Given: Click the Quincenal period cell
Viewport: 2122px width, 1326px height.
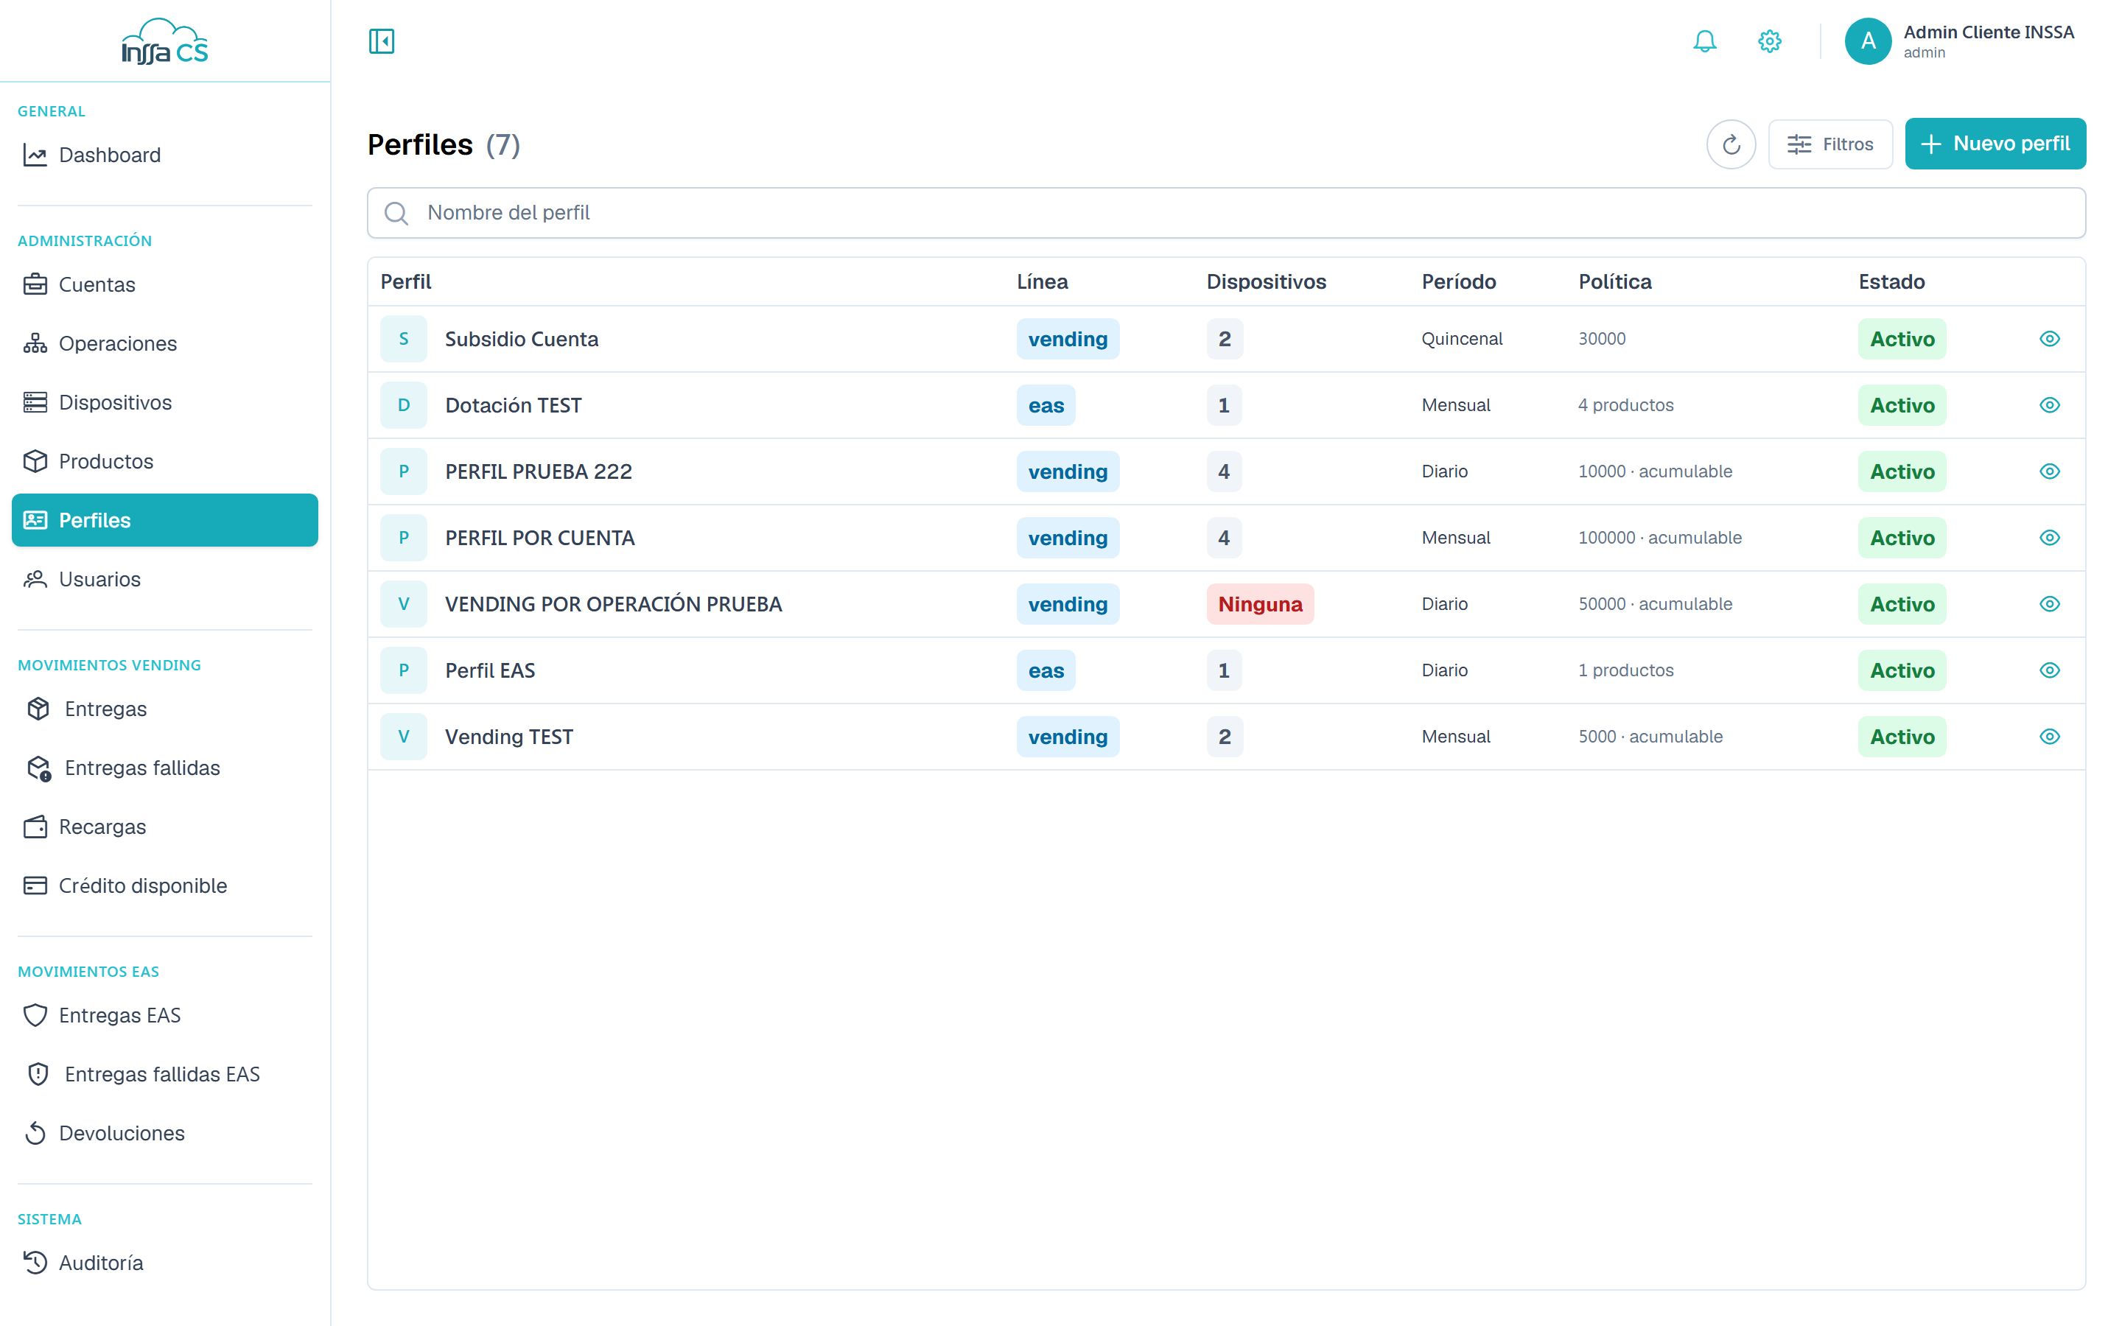Looking at the screenshot, I should pos(1462,339).
